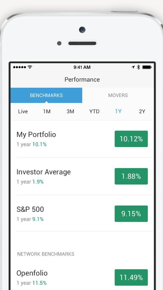Tap the Wi-Fi status icon

click(30, 67)
